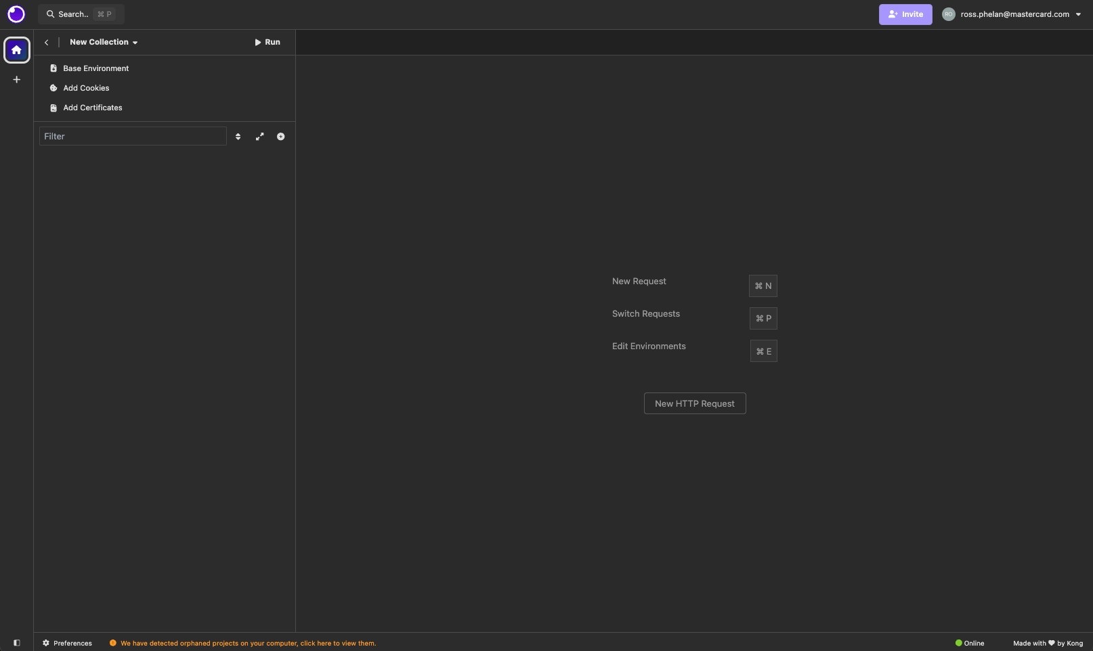
Task: Open the sort order selector
Action: (x=238, y=137)
